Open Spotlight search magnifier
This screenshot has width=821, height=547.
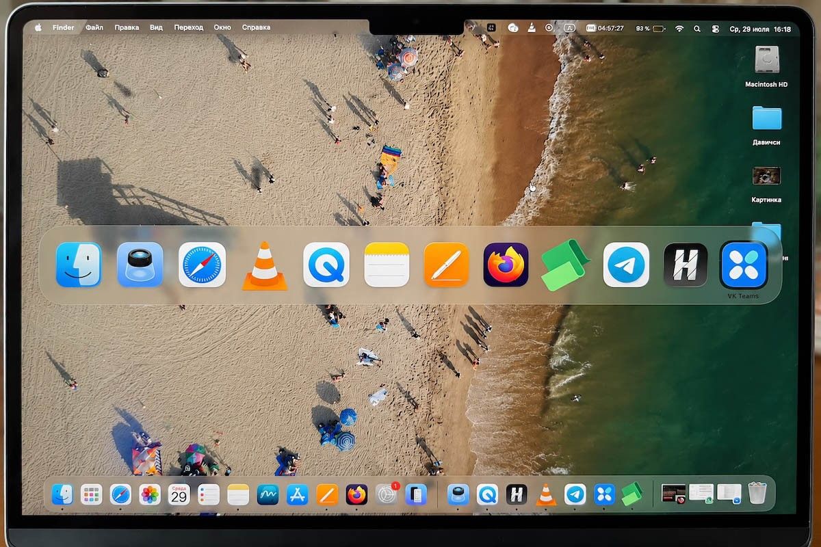point(697,29)
